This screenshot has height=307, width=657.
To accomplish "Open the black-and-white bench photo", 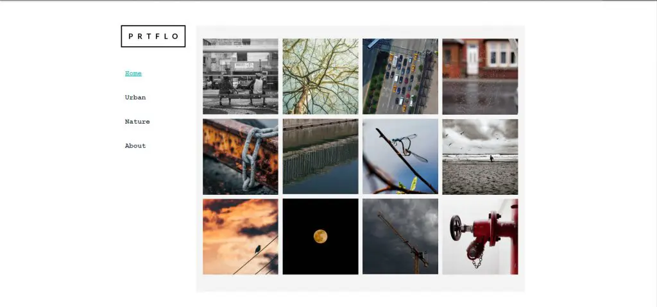I will (241, 76).
